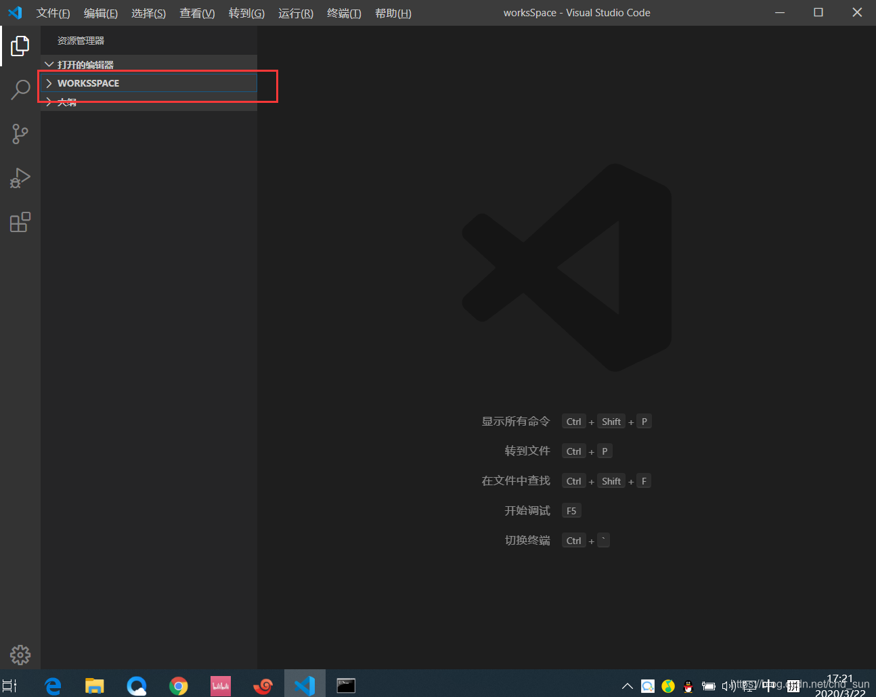This screenshot has height=697, width=876.
Task: Open the red swirl app on taskbar
Action: (x=263, y=685)
